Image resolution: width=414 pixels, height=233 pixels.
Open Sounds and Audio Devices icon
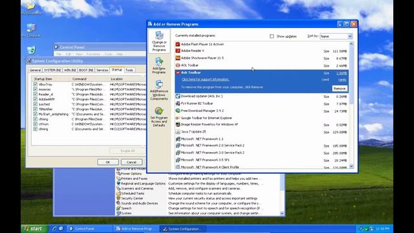(x=118, y=203)
